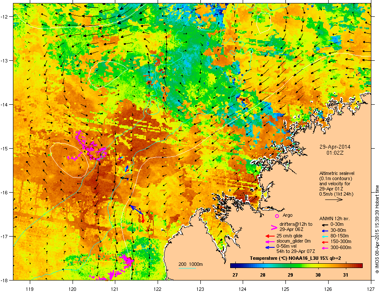Viewport: 380px width, 293px height.
Task: Click the IMOS copyright timestamp text
Action: (377, 229)
